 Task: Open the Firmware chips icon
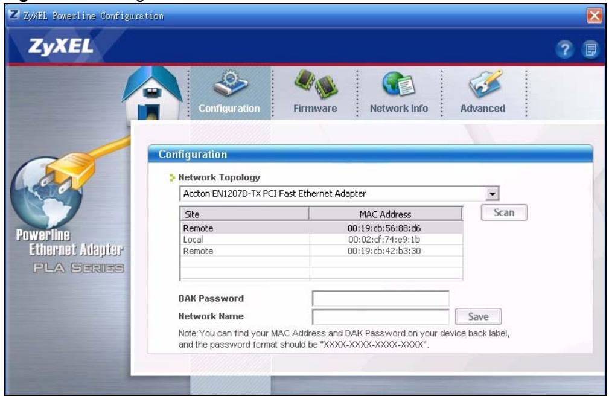pyautogui.click(x=316, y=84)
